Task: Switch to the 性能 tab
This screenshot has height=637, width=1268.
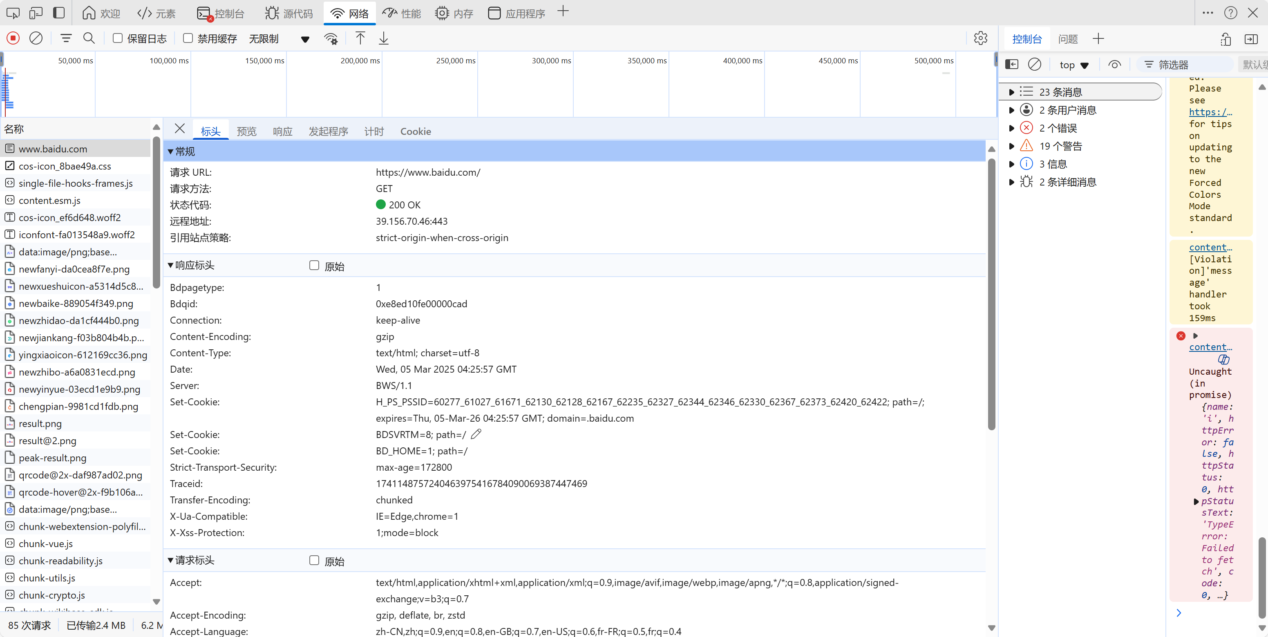Action: pos(402,13)
